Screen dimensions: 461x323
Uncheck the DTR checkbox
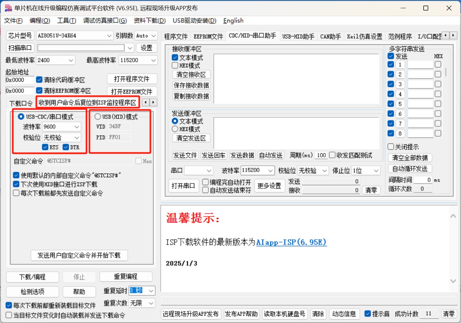(x=66, y=147)
